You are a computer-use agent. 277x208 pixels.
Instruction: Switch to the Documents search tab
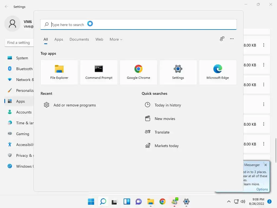click(x=79, y=40)
